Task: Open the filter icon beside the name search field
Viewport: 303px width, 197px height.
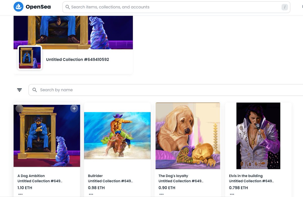Action: coord(19,90)
